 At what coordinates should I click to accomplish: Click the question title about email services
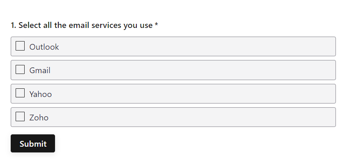(x=85, y=25)
